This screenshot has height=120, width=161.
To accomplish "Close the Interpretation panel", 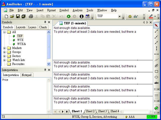I will [49, 70].
